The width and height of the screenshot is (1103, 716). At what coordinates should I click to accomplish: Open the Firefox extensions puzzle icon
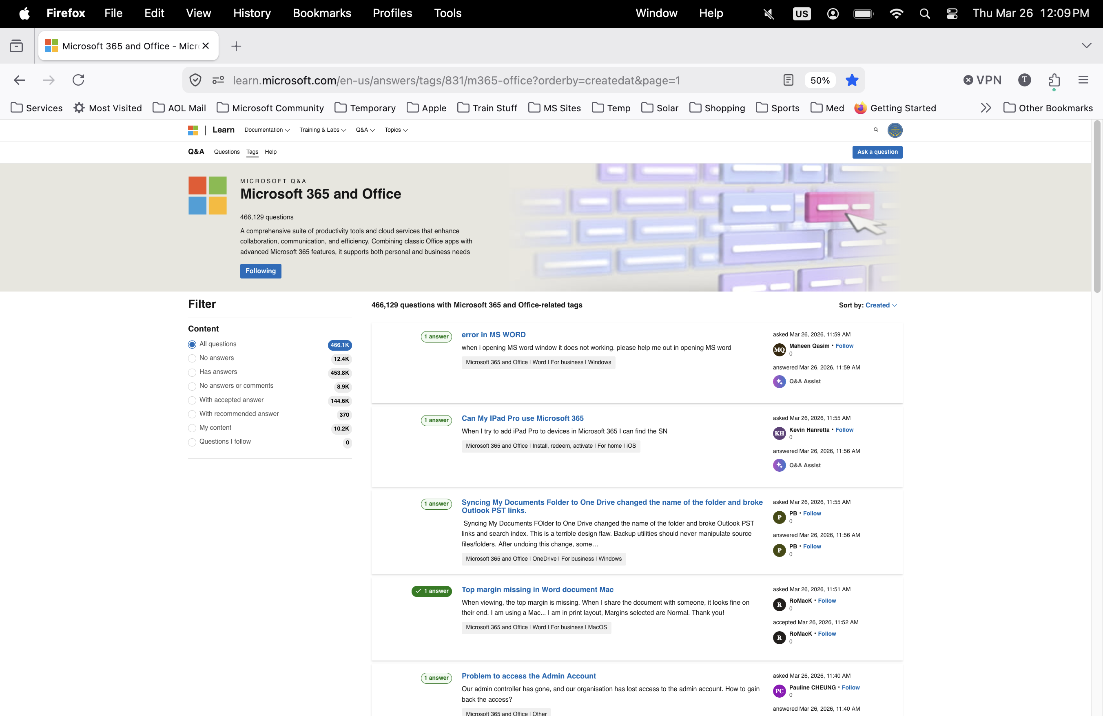pyautogui.click(x=1054, y=80)
